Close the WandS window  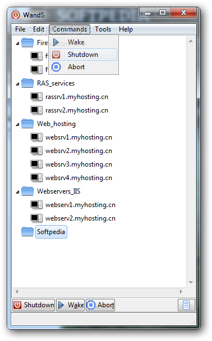pyautogui.click(x=183, y=12)
